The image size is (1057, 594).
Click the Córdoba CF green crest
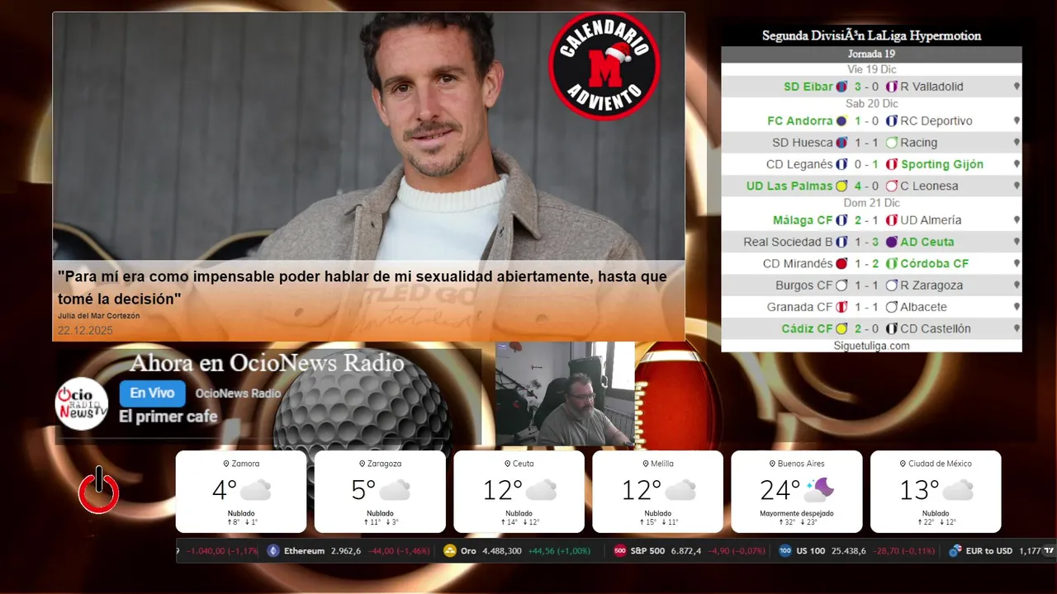point(892,264)
